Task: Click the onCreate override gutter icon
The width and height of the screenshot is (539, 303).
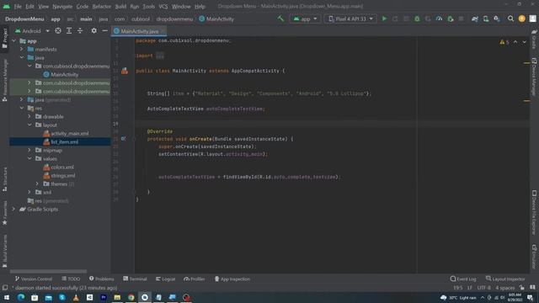Action: coord(124,139)
